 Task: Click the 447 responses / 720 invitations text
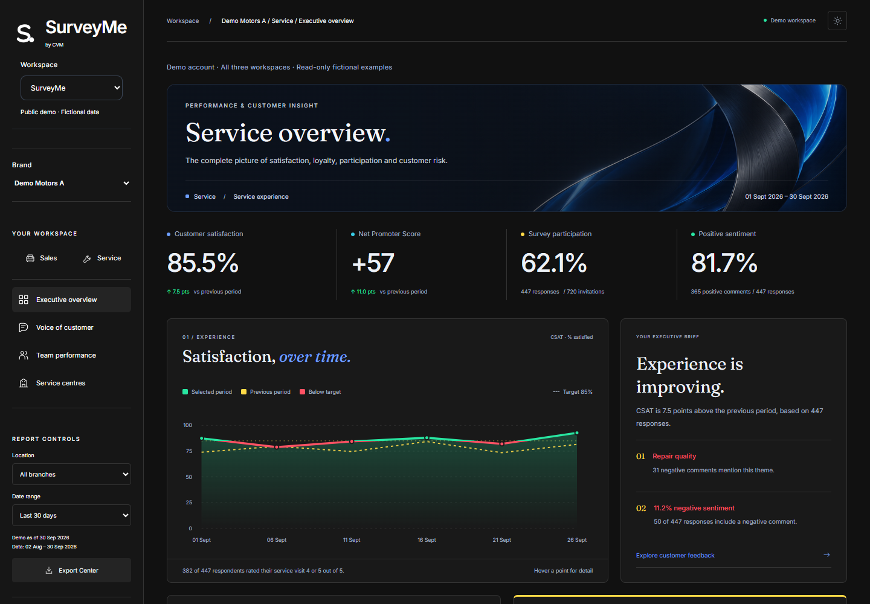pyautogui.click(x=562, y=292)
